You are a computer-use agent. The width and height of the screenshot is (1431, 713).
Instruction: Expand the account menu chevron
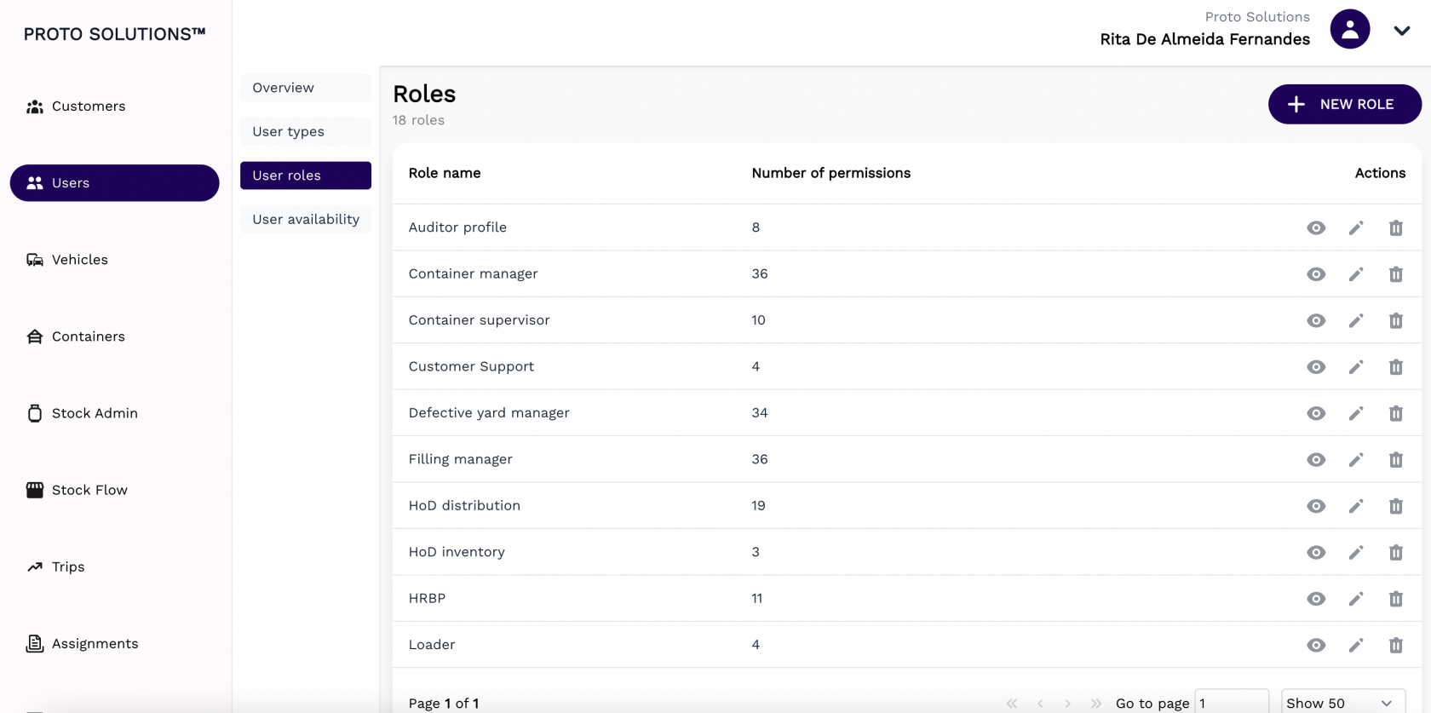click(x=1402, y=31)
